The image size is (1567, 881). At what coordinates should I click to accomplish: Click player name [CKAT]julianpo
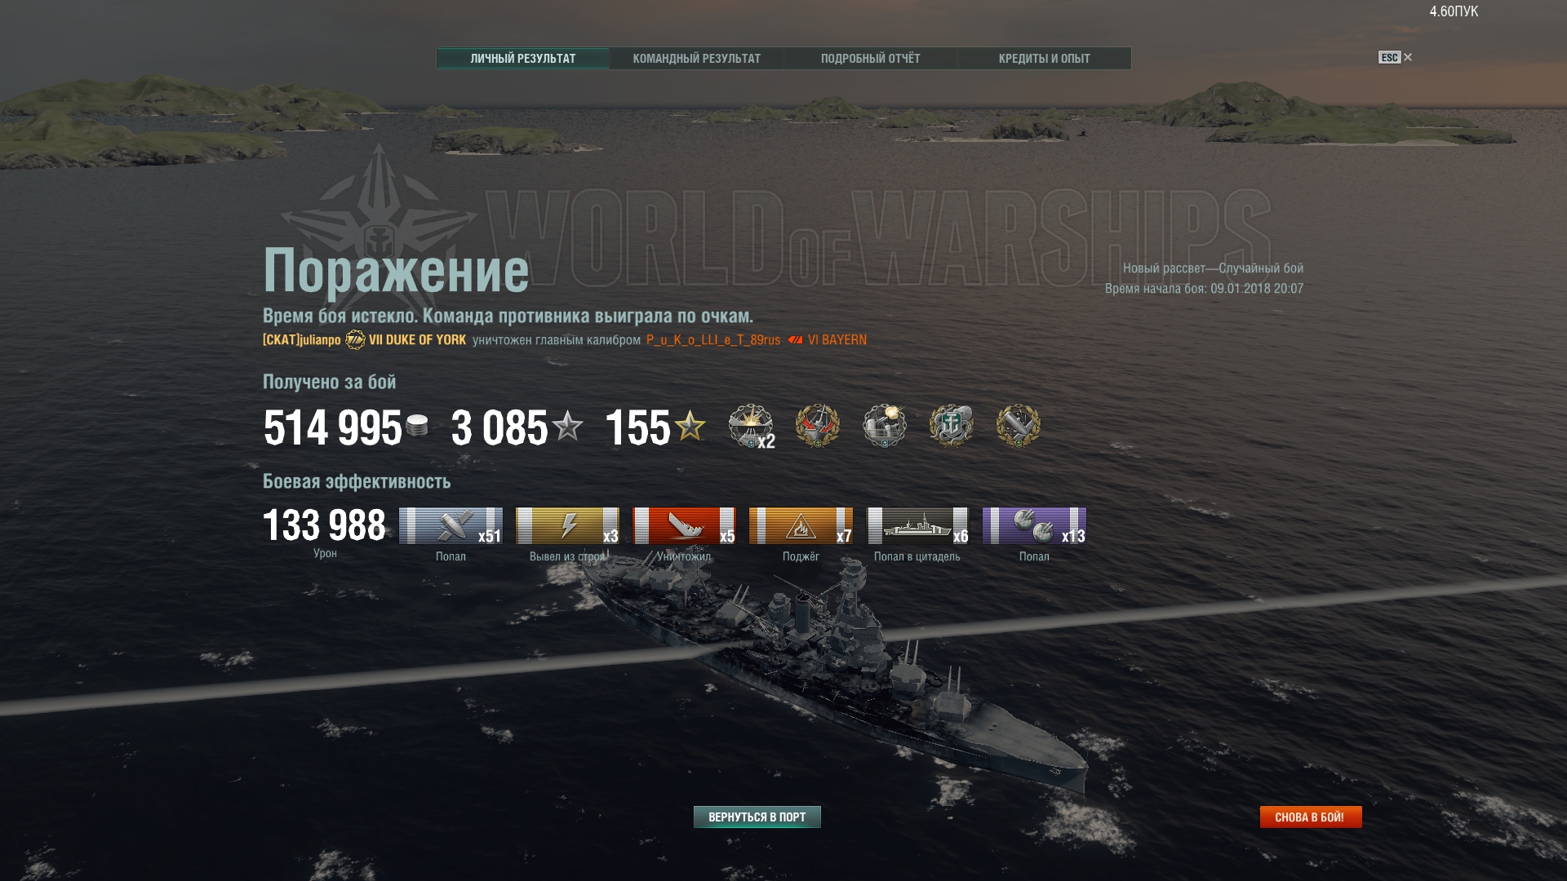click(301, 340)
